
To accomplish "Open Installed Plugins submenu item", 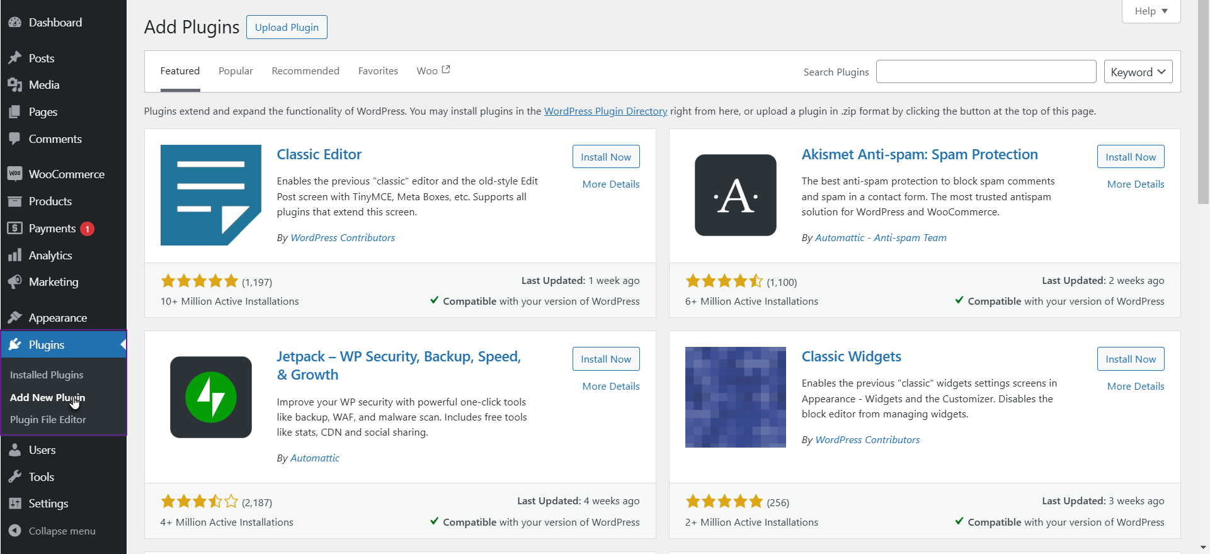I will pos(47,375).
